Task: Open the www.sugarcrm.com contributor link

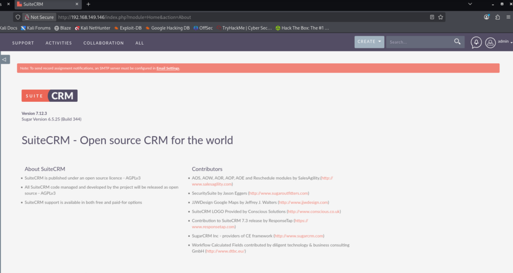Action: (x=299, y=236)
